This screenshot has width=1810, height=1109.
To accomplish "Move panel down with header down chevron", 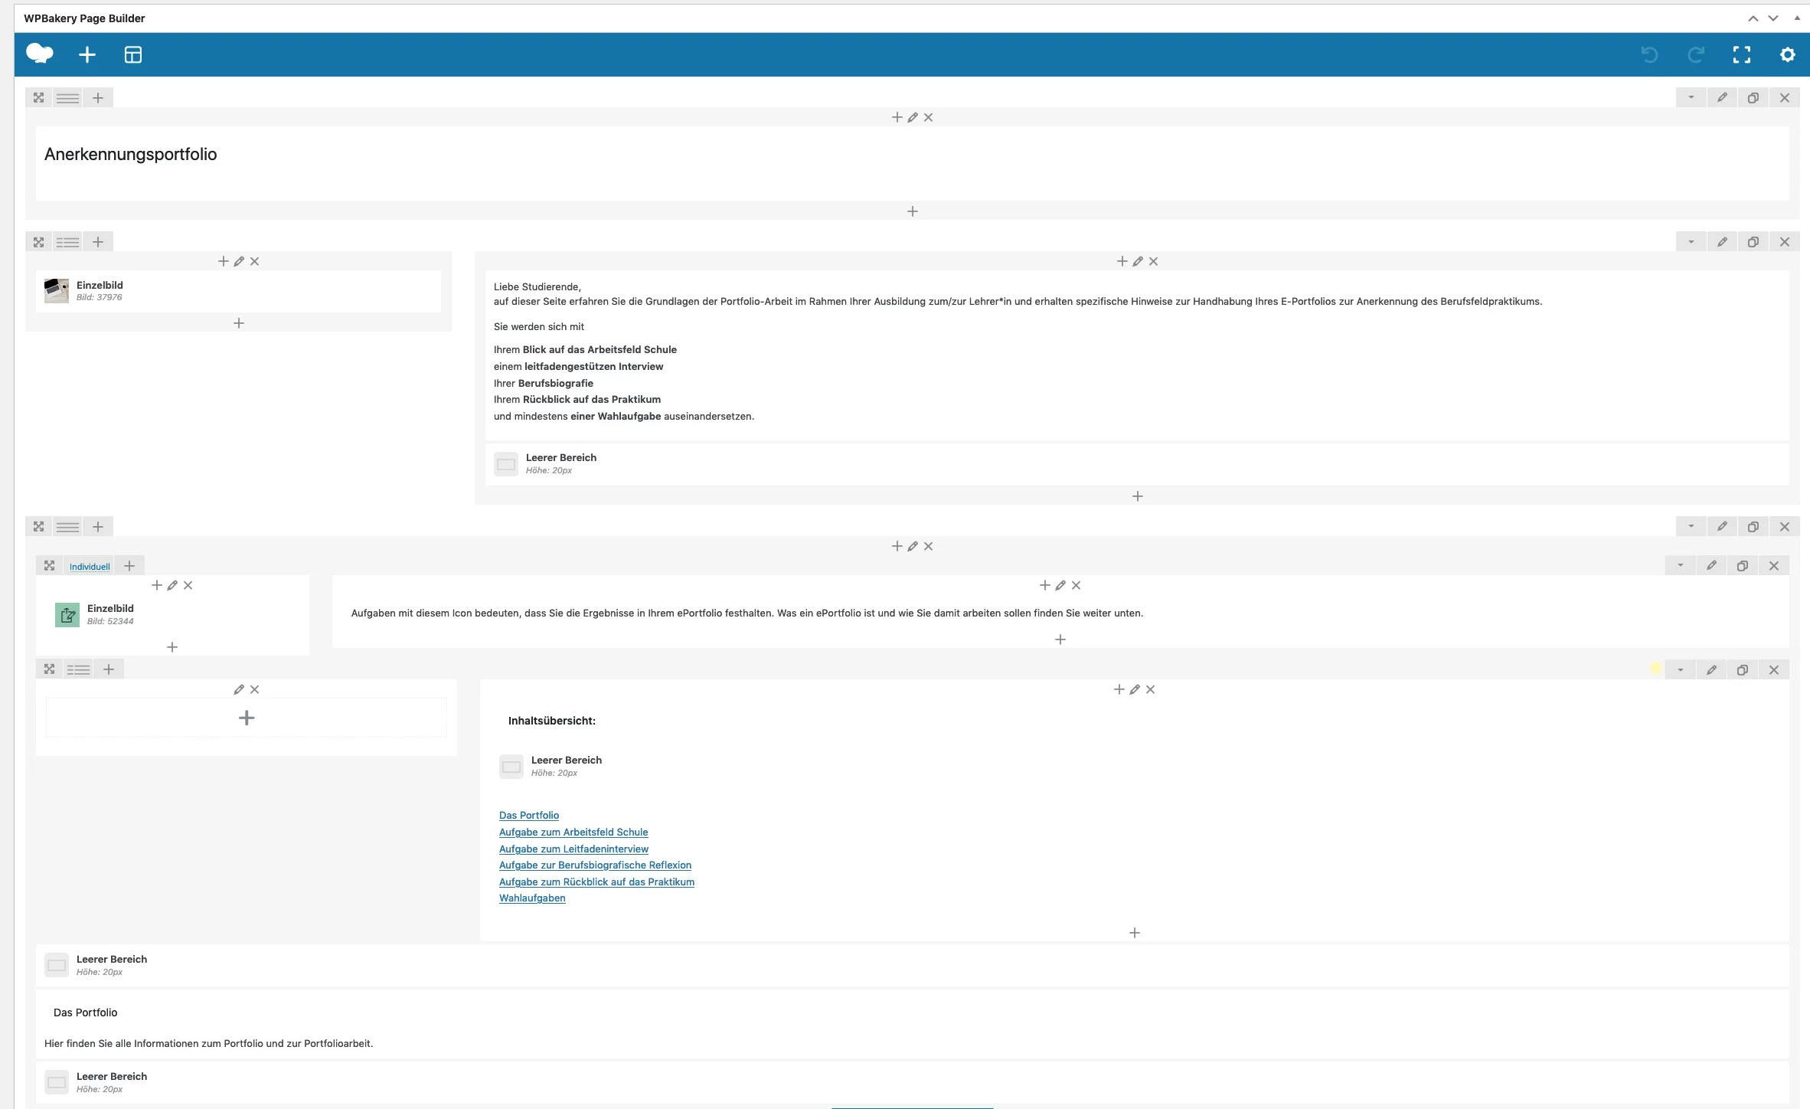I will (1772, 18).
